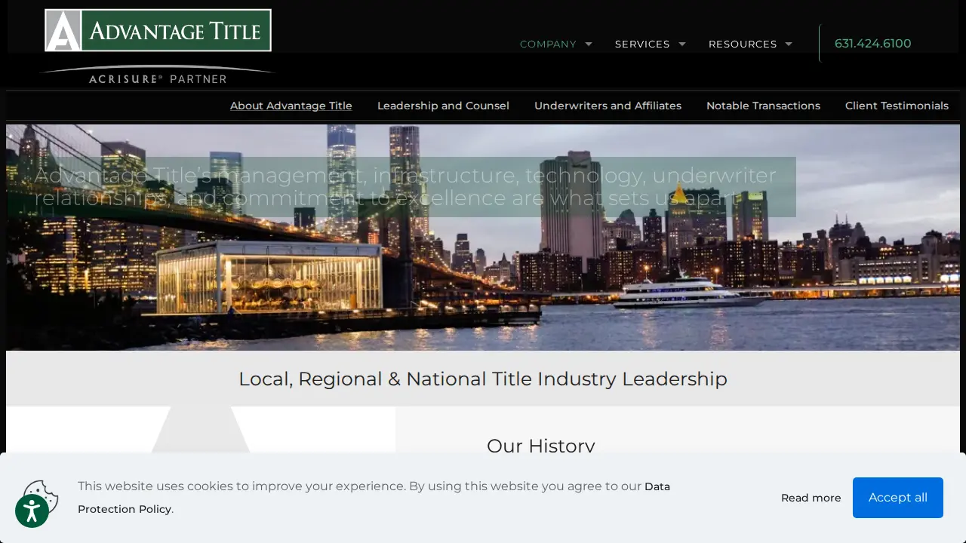966x543 pixels.
Task: Call the 631.424.6100 phone link
Action: (873, 44)
